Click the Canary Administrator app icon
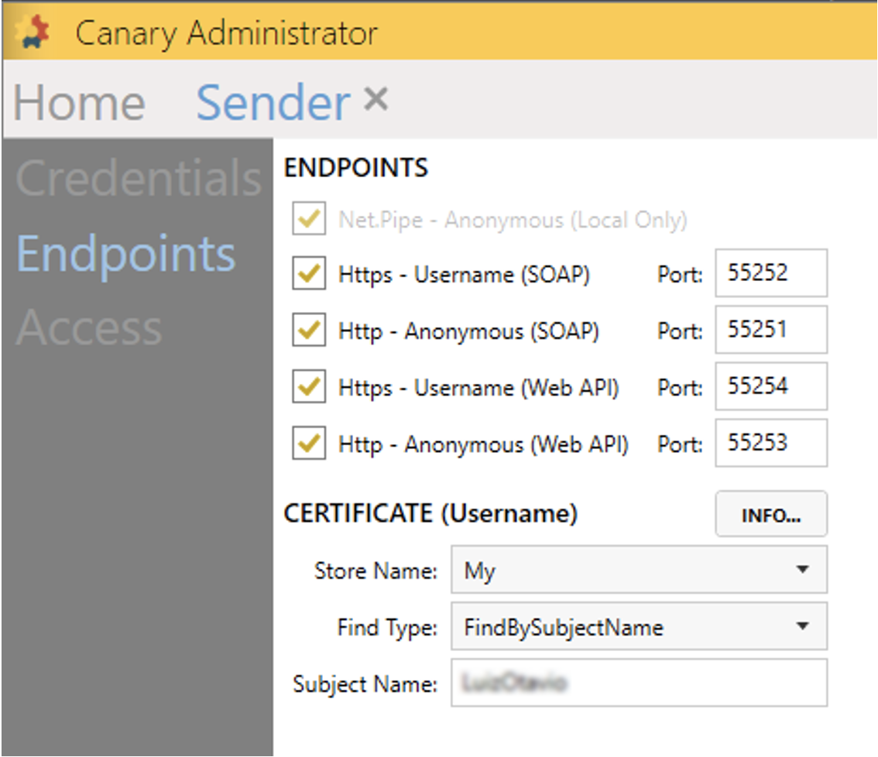This screenshot has height=757, width=878. pyautogui.click(x=33, y=33)
